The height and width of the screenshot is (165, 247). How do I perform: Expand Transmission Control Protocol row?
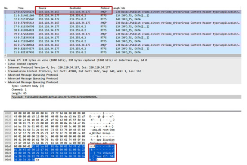(x=5, y=71)
